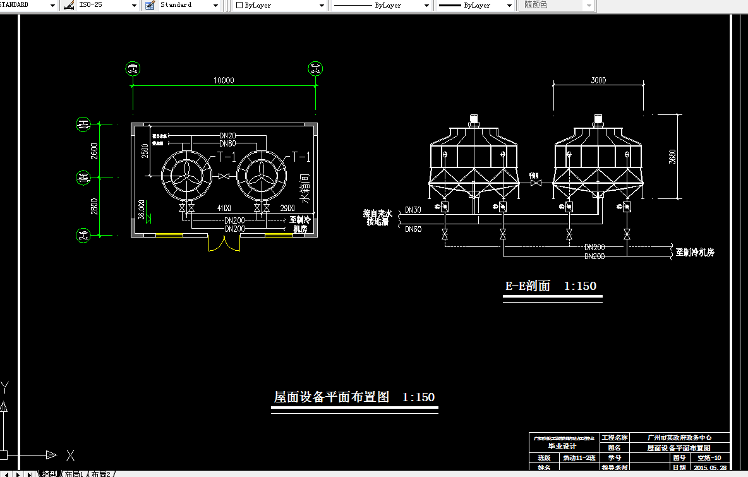748x477 pixels.
Task: Select the 10000 dimension text
Action: click(224, 80)
